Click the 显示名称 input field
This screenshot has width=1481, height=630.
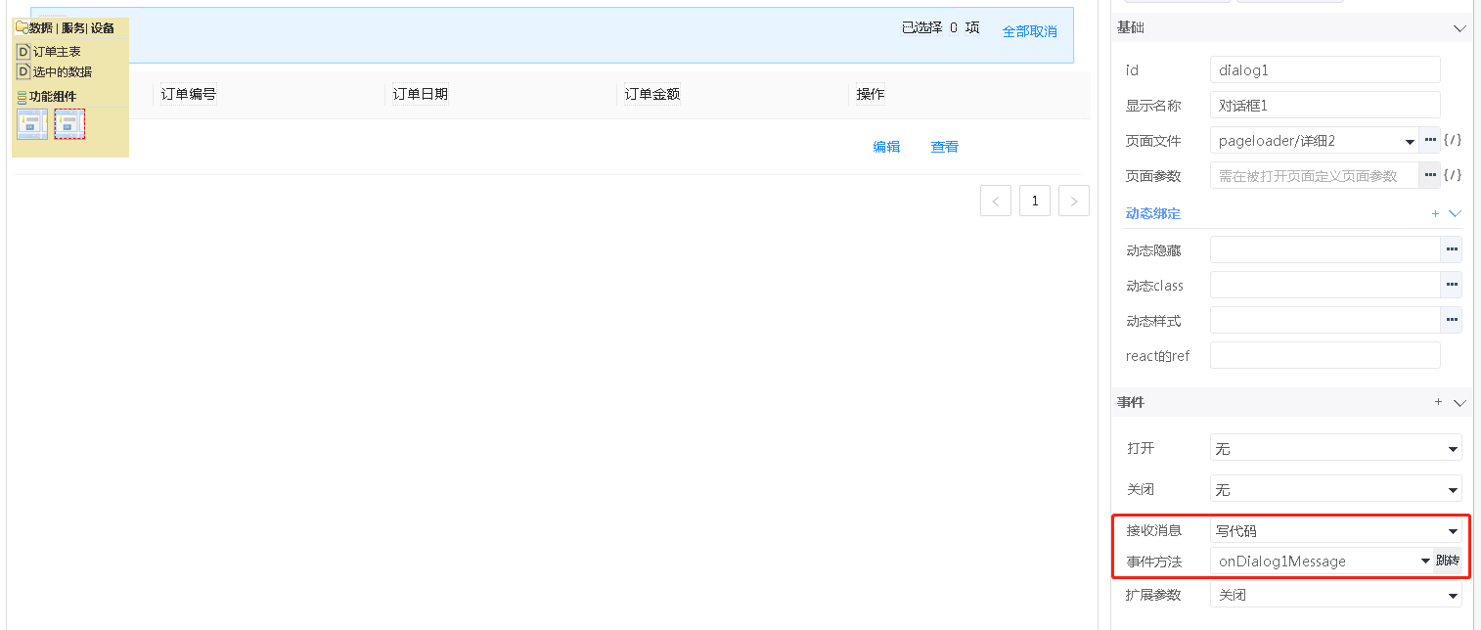[1324, 106]
